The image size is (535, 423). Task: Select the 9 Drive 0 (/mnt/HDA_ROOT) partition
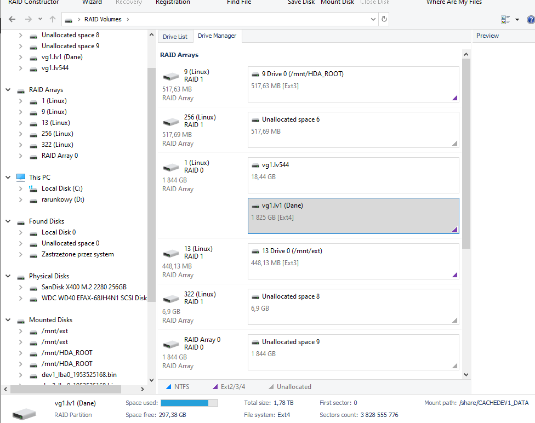point(353,84)
